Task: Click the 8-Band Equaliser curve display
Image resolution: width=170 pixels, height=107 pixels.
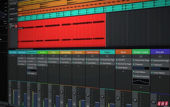Action: tap(141, 82)
